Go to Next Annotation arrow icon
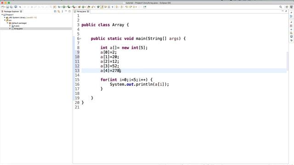This screenshot has height=165, width=294. coord(117,7)
